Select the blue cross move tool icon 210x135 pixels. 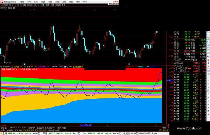[x=208, y=63]
